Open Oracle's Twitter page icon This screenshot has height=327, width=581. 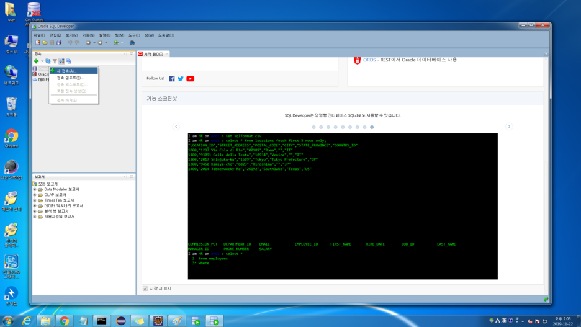[181, 79]
